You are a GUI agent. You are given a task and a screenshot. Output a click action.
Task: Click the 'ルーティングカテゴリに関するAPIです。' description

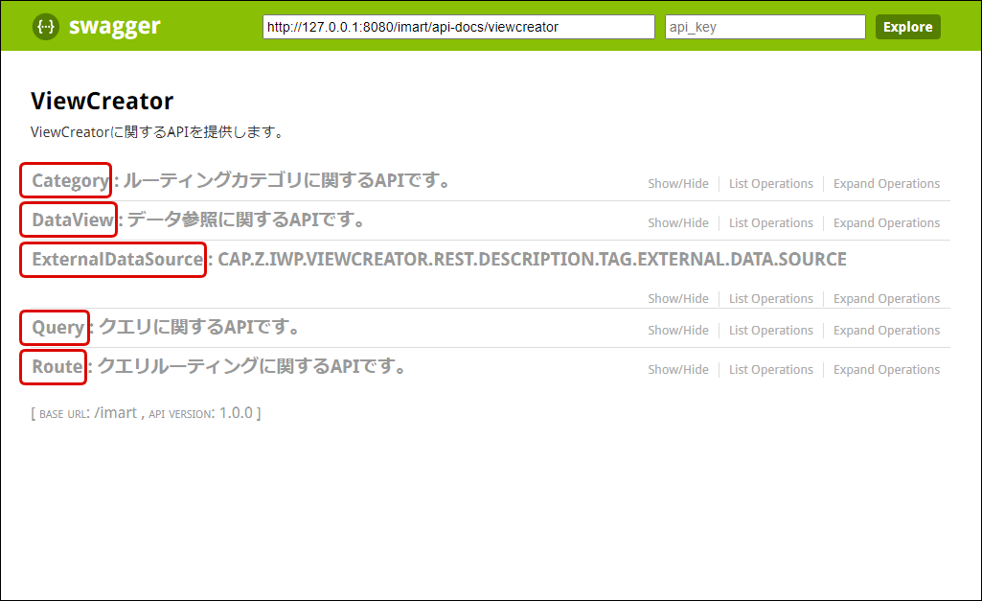coord(286,180)
